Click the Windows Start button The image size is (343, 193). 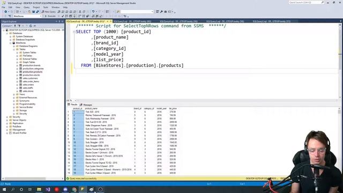[x=4, y=189]
